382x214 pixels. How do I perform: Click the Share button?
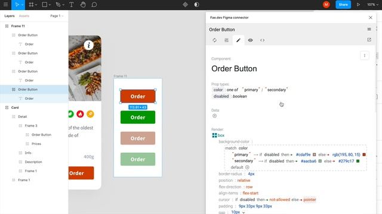click(343, 5)
